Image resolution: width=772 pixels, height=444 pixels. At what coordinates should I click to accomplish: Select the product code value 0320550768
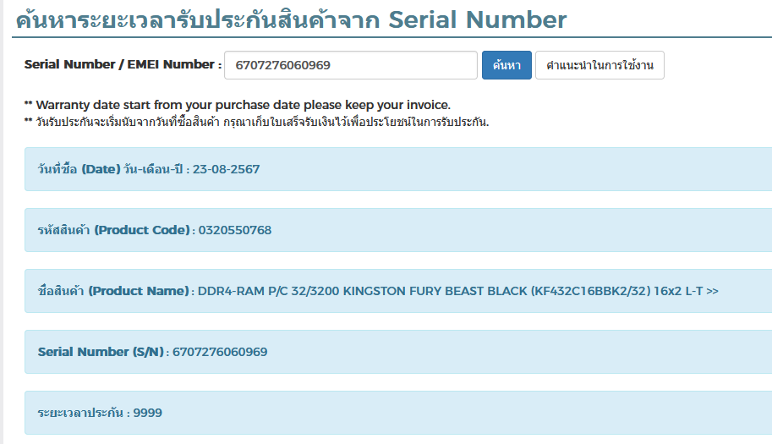point(235,230)
